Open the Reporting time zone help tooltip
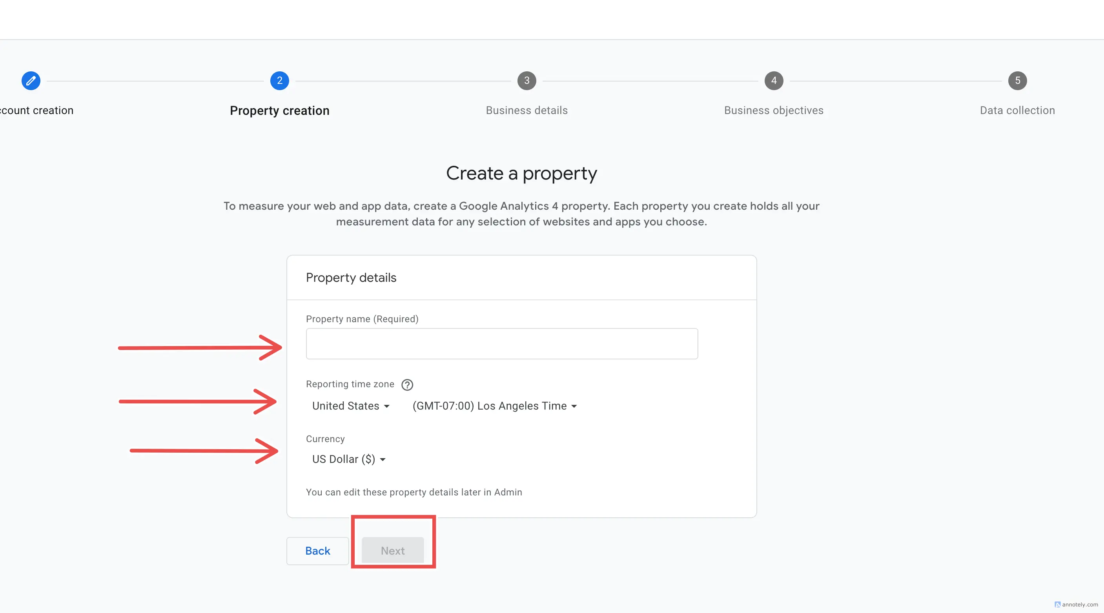Screen dimensions: 1104x613 [407, 384]
